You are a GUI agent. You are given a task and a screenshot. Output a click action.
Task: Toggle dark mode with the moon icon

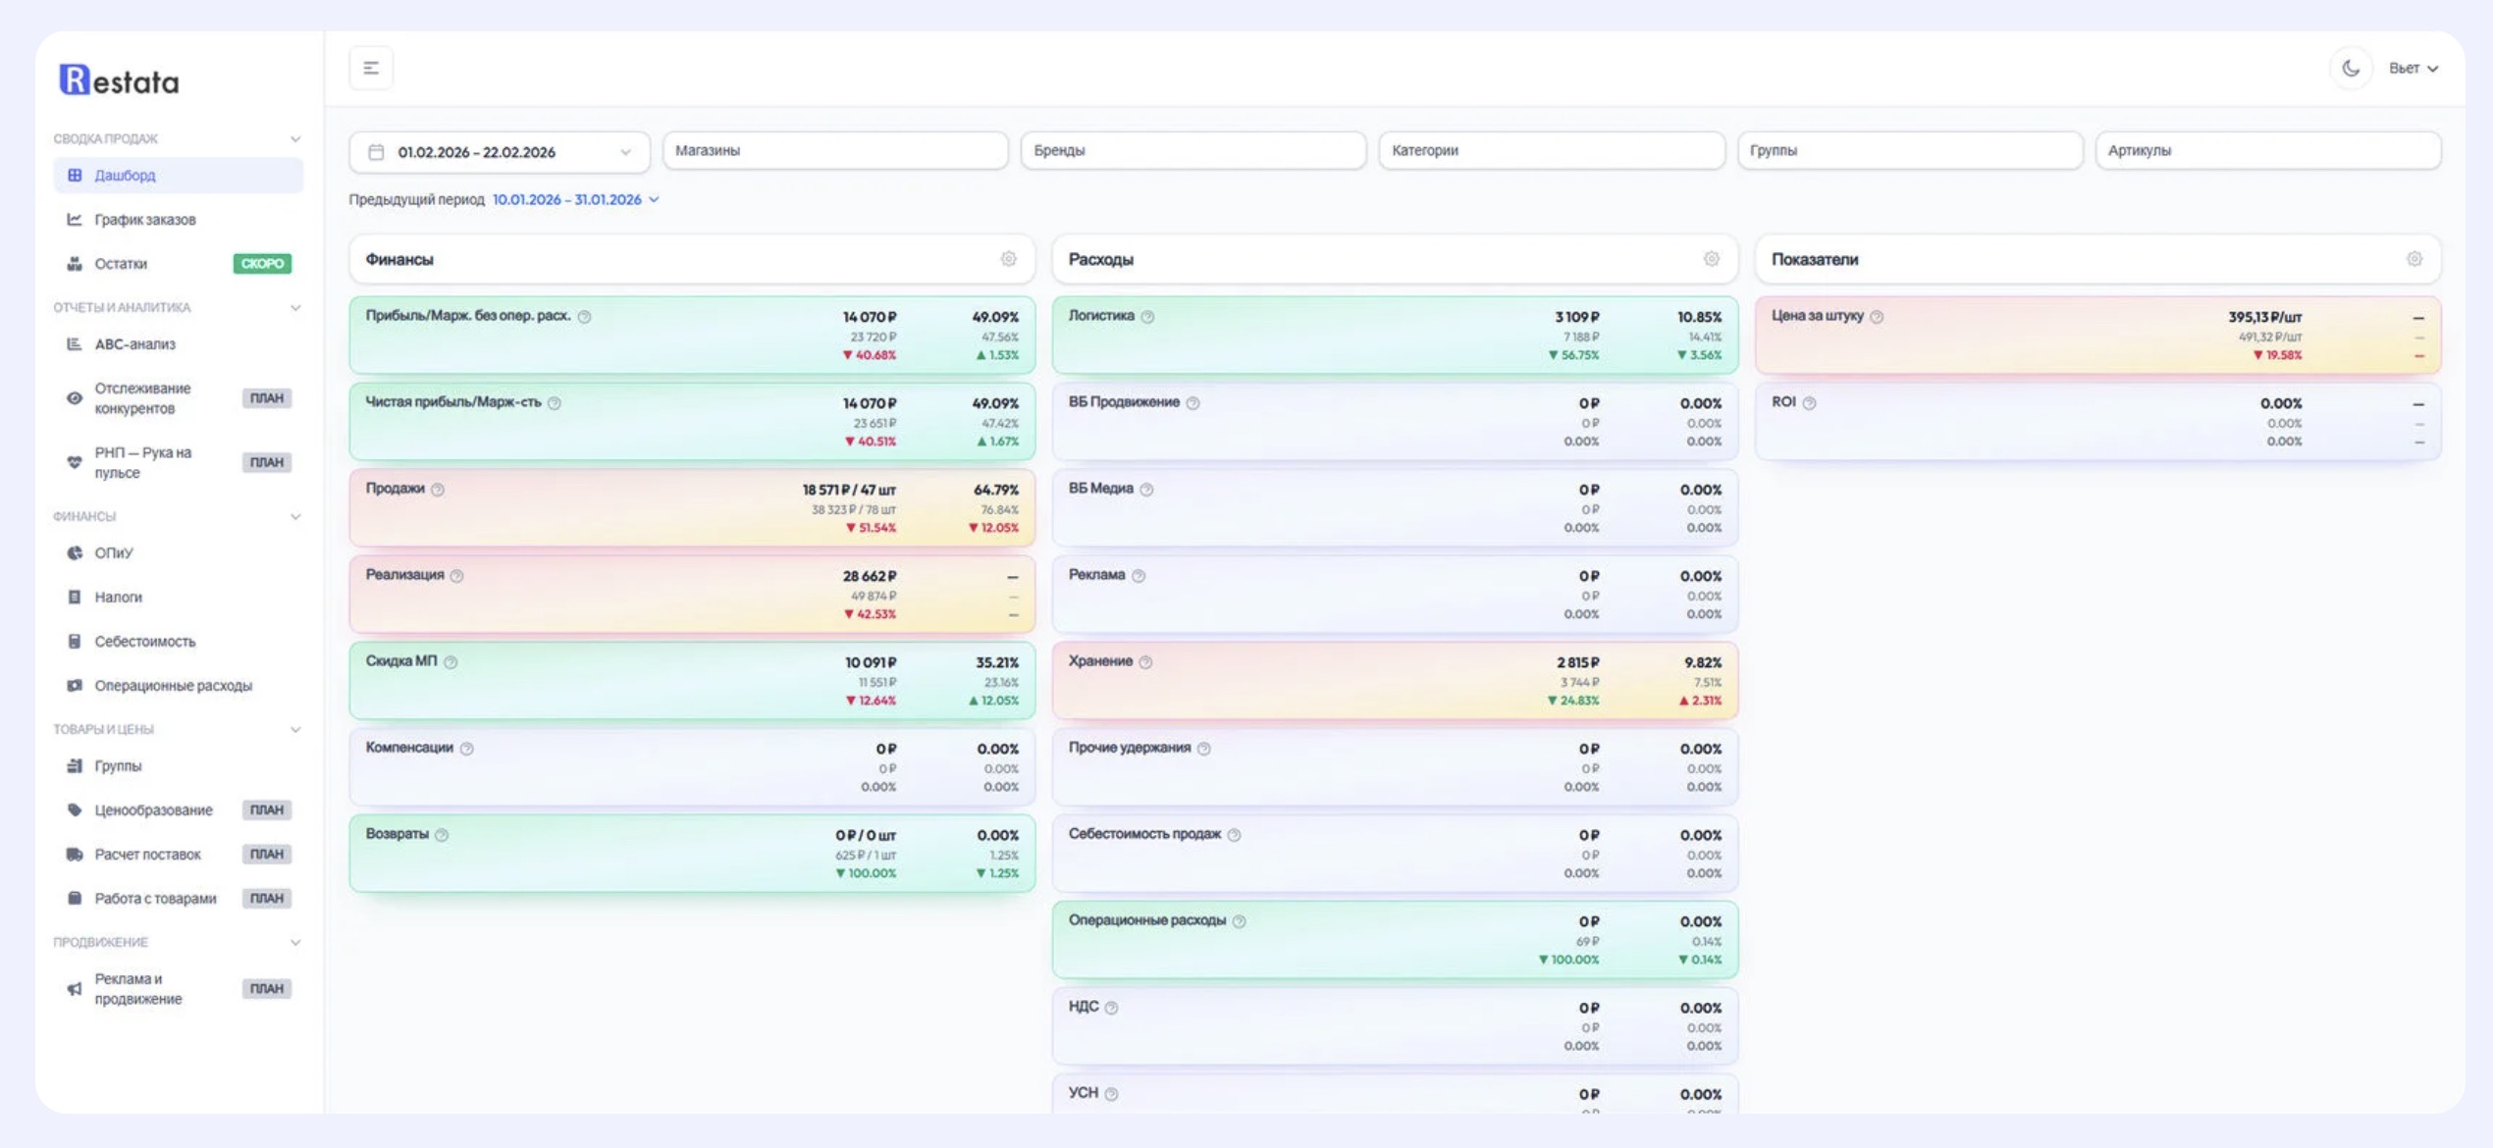pyautogui.click(x=2350, y=68)
